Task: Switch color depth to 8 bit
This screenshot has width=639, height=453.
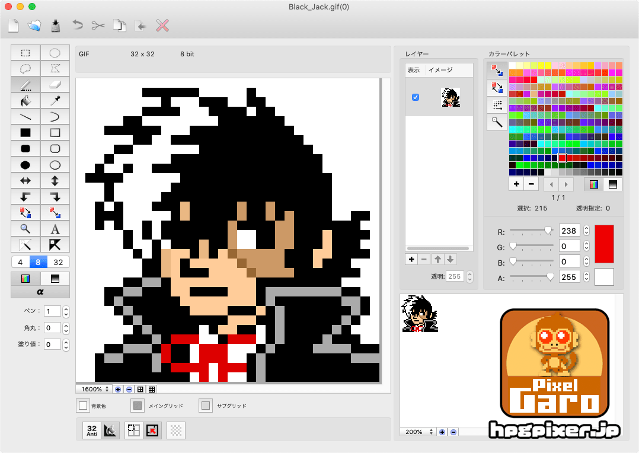Action: point(38,262)
